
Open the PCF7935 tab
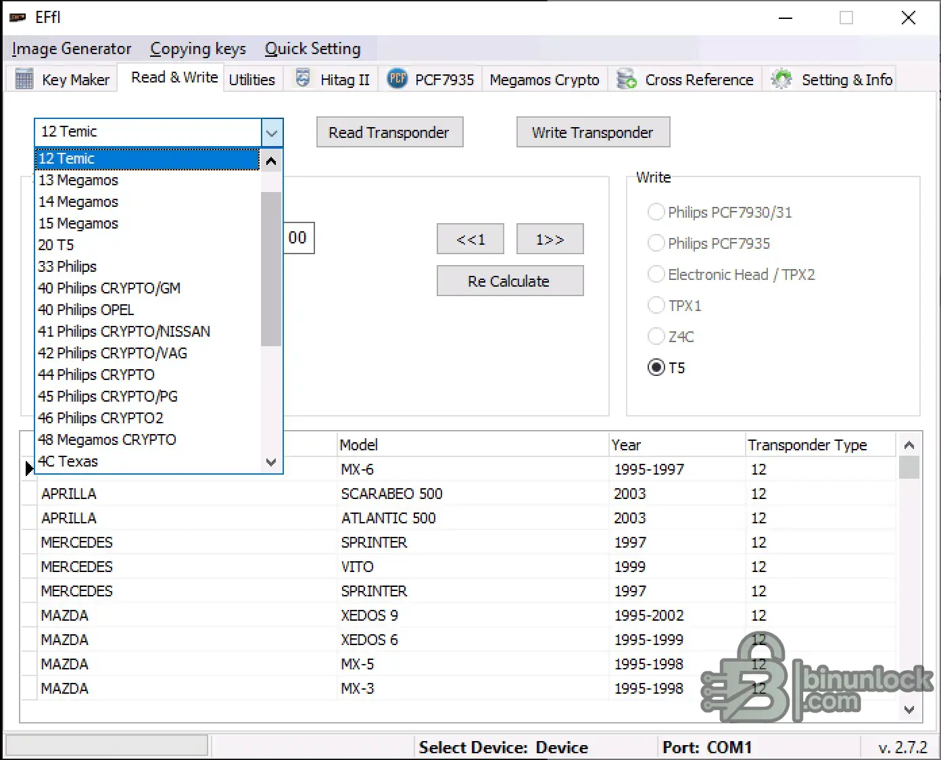(x=431, y=79)
